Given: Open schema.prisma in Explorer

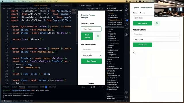Looking at the screenshot, I should coord(114,57).
